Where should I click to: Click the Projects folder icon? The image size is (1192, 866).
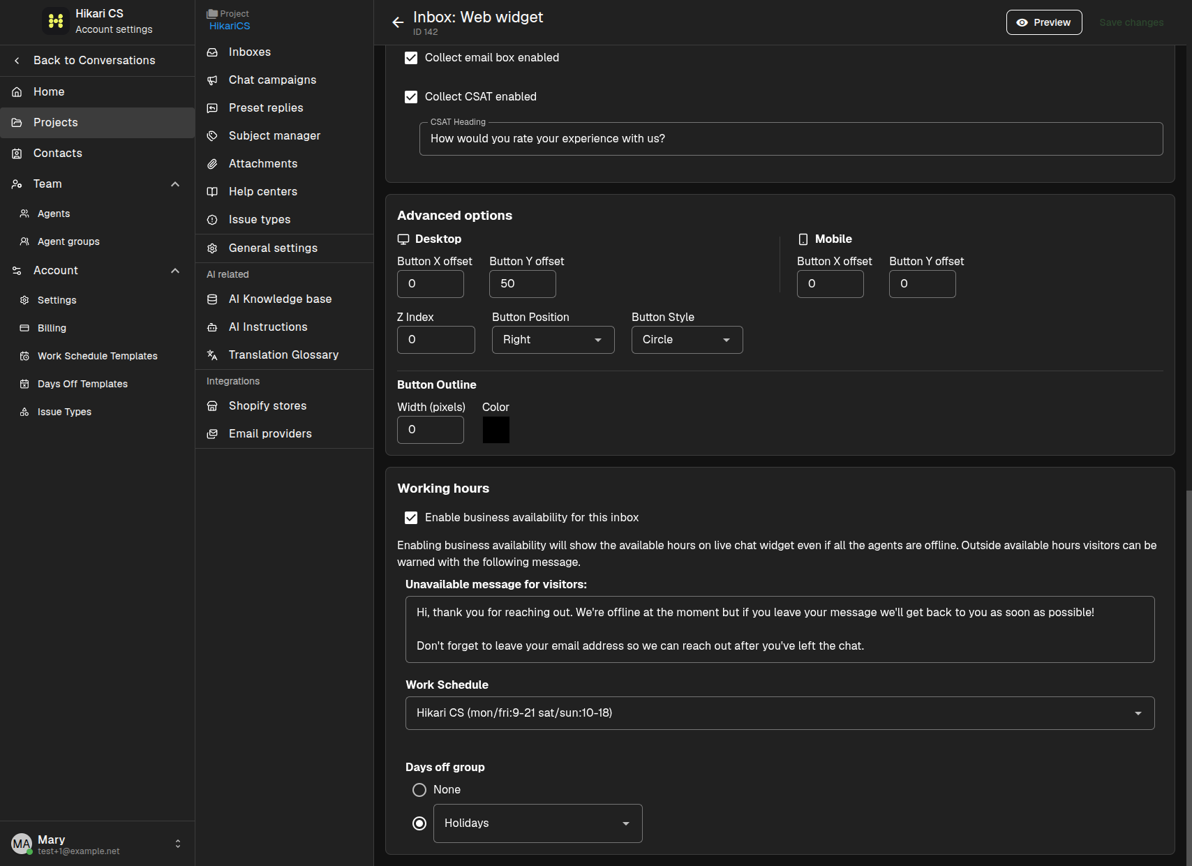(x=17, y=123)
